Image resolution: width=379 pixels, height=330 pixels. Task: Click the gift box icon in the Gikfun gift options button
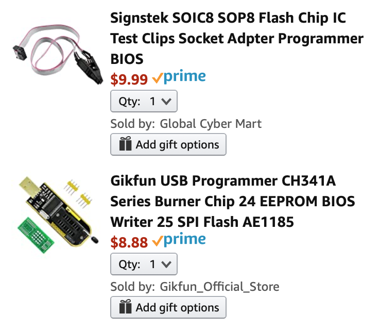click(125, 308)
